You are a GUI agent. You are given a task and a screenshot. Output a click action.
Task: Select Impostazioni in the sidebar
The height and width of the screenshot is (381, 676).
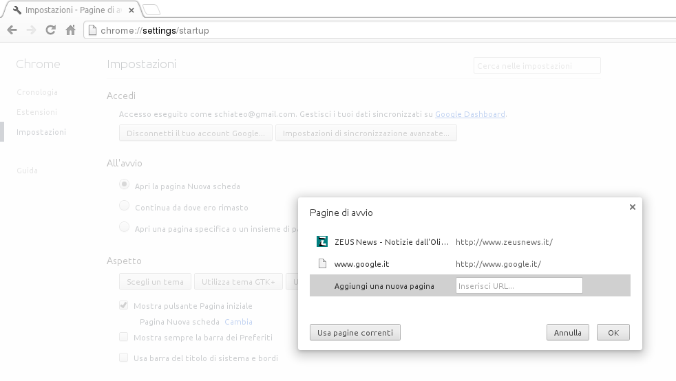(41, 132)
